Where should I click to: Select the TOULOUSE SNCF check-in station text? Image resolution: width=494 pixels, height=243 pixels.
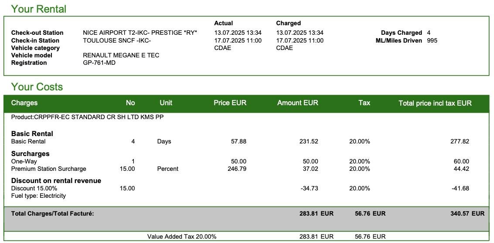pos(117,40)
